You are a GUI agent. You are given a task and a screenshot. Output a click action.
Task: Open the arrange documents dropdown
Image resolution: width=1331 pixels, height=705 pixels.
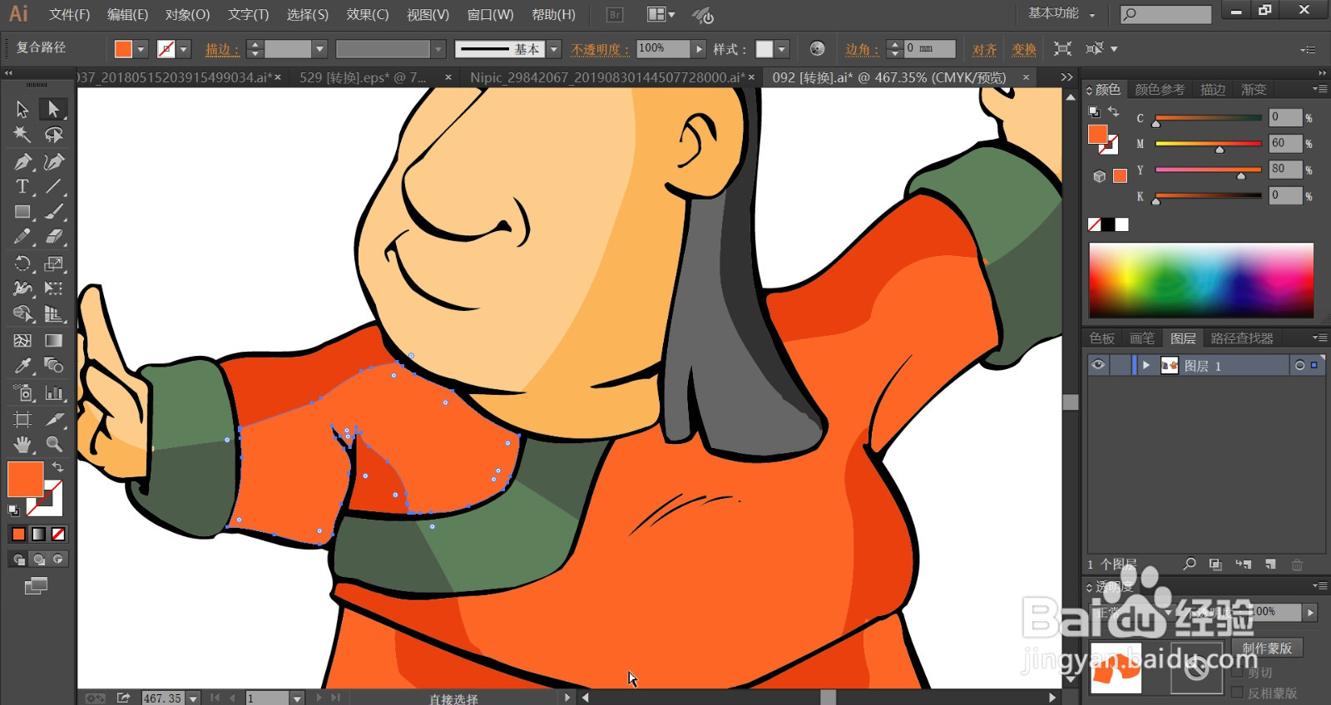pos(661,15)
